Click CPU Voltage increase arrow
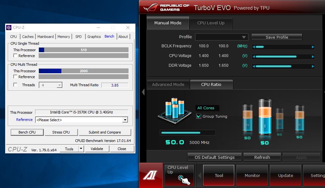Viewport: 325px width, 188px height. tap(313, 57)
